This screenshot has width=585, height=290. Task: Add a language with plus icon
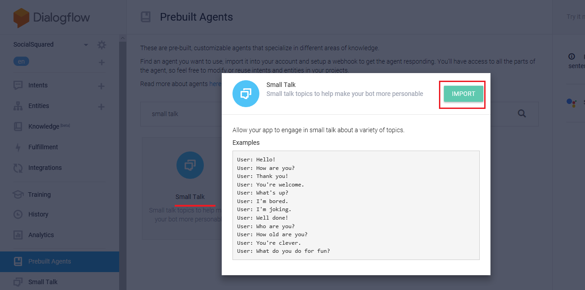pos(101,62)
